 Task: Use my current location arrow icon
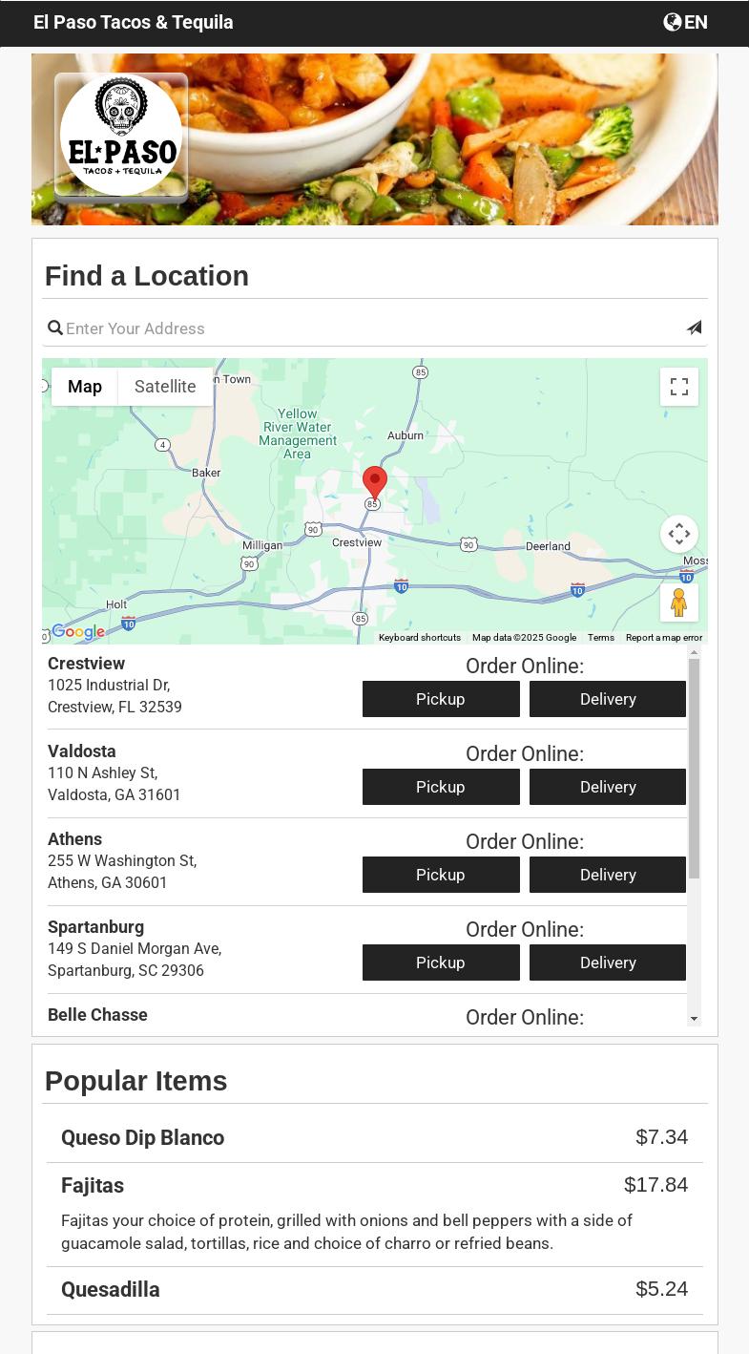694,328
